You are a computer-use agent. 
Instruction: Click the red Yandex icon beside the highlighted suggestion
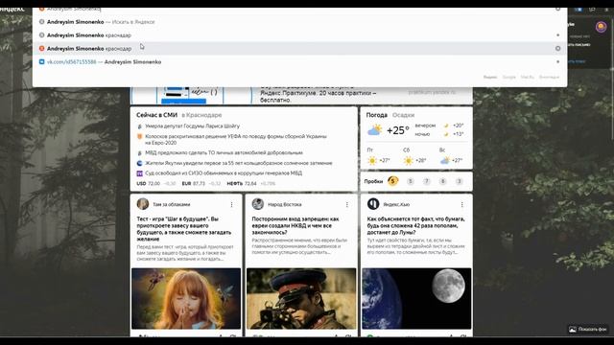41,49
